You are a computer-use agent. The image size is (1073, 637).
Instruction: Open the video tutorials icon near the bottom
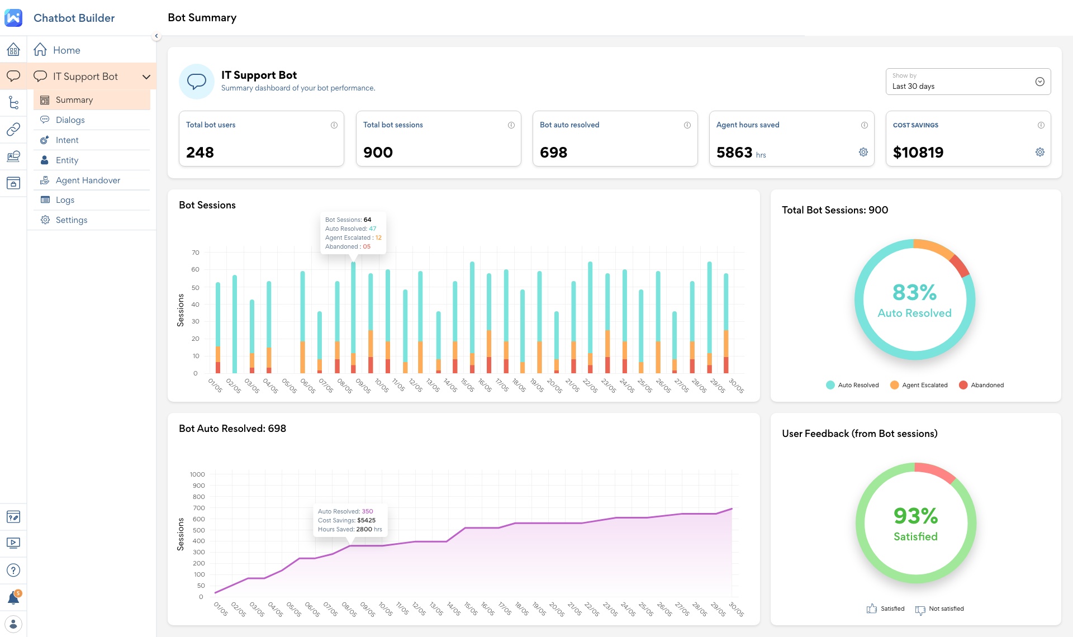tap(13, 543)
